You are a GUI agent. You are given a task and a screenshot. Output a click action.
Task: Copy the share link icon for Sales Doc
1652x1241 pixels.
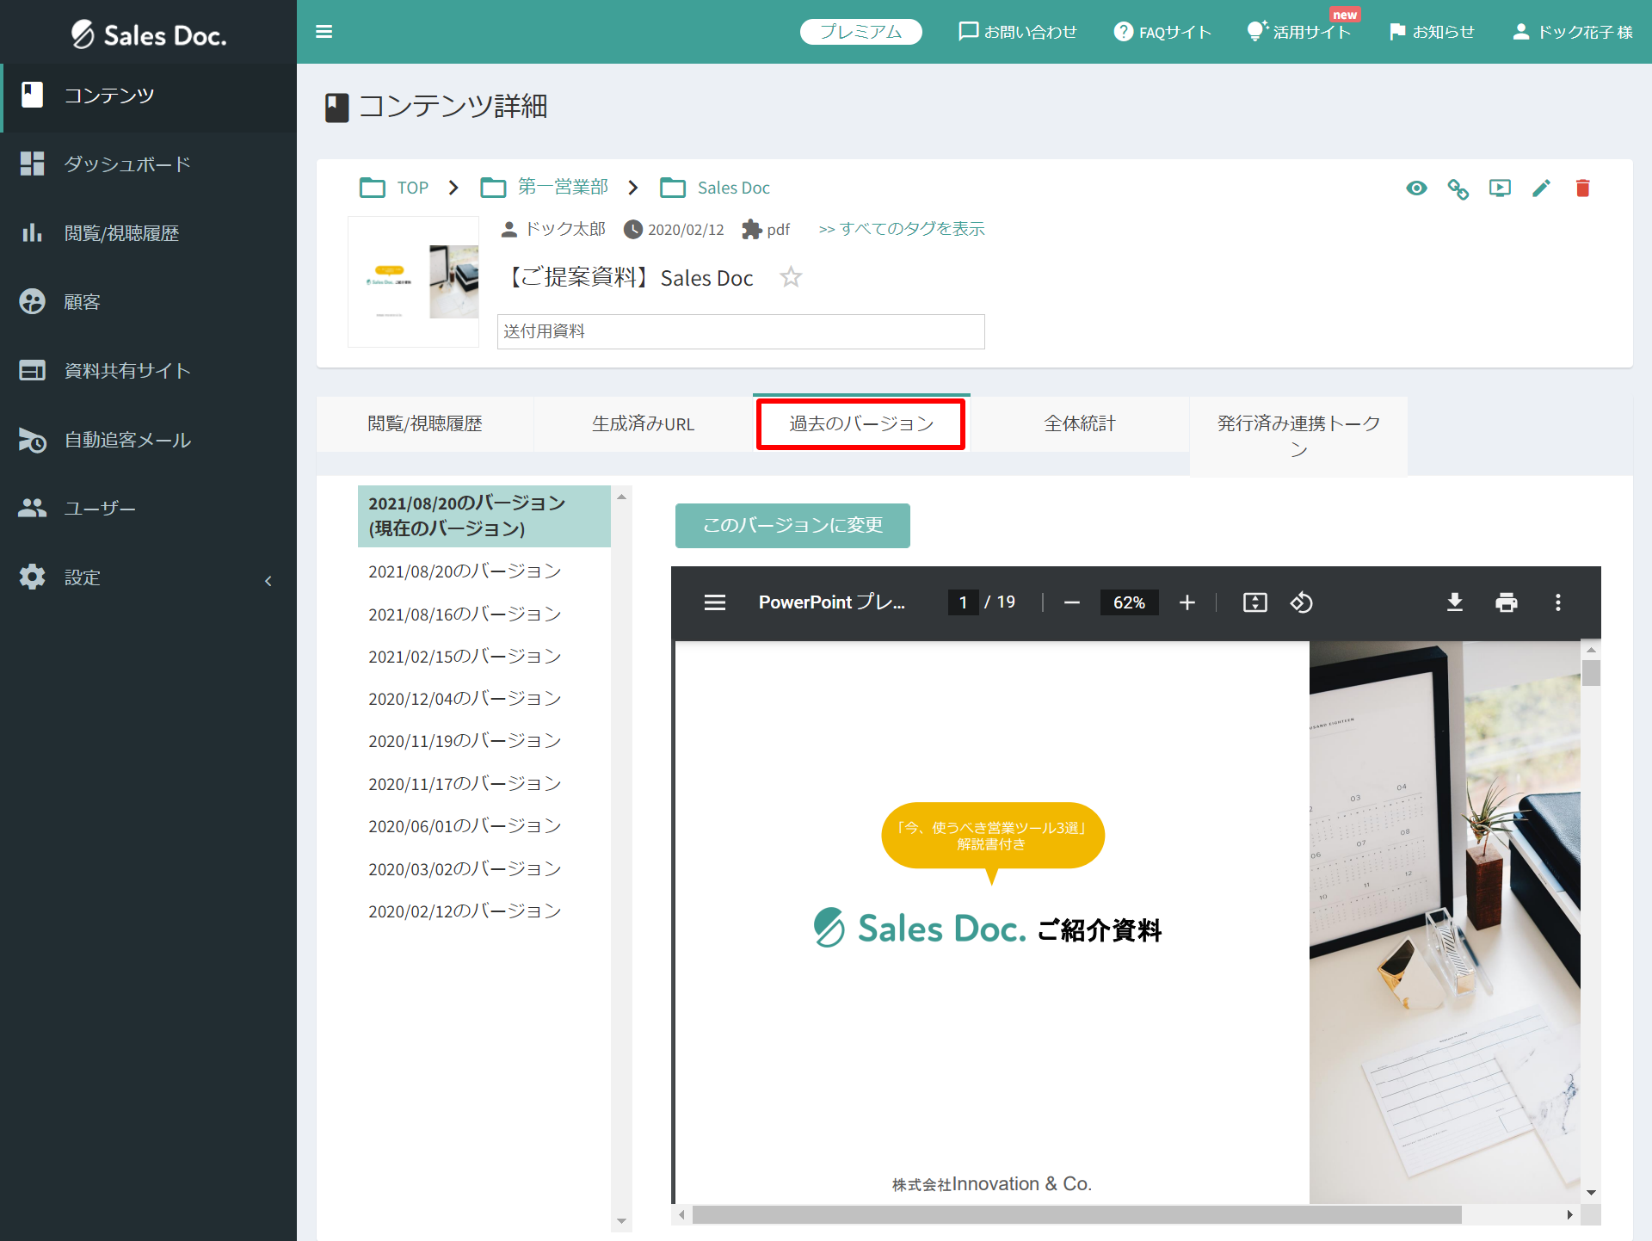coord(1458,188)
